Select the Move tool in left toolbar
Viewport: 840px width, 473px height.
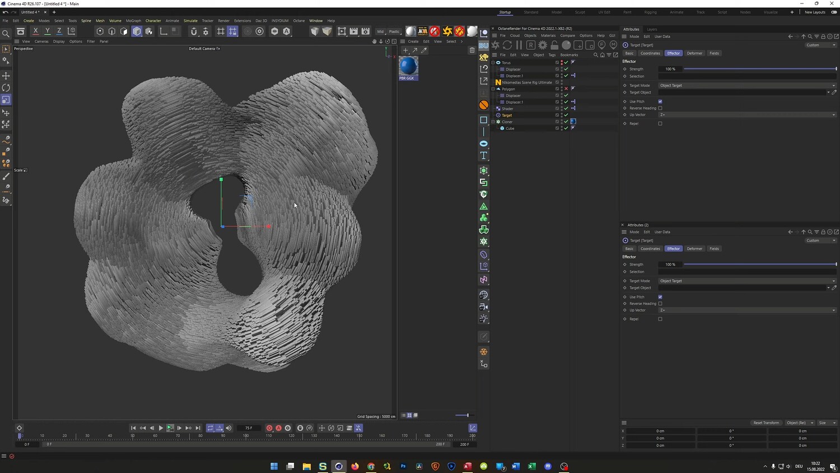[x=6, y=76]
